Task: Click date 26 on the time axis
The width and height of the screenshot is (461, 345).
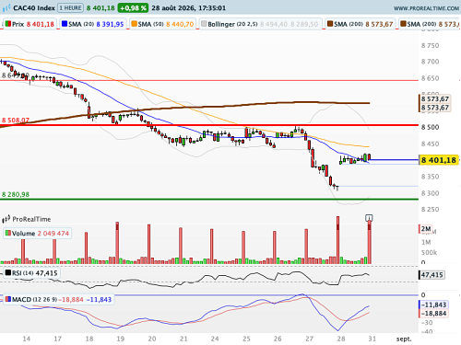Action: tap(278, 339)
